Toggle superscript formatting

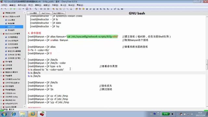(x=115, y=9)
